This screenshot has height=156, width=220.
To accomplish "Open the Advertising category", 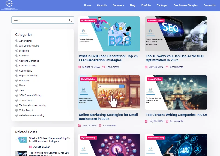I will pyautogui.click(x=25, y=41).
